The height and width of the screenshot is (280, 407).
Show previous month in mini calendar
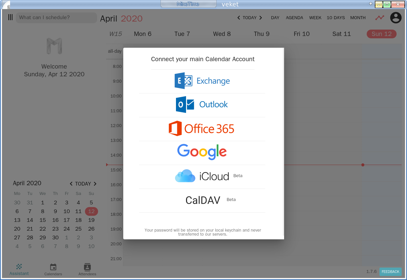(71, 184)
